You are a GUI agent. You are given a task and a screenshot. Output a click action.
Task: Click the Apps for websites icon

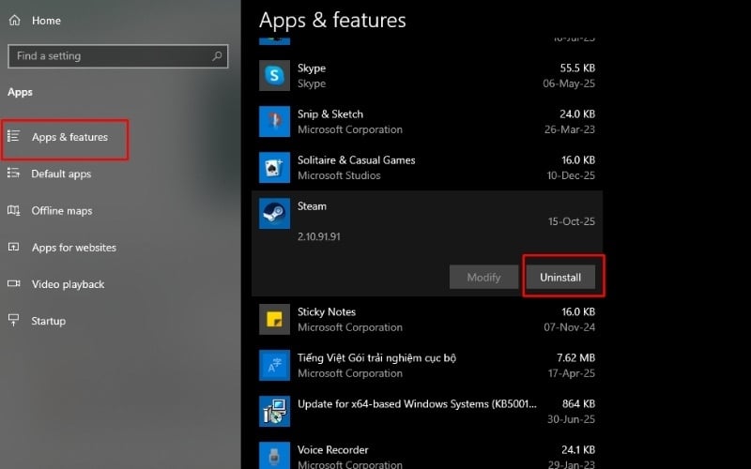(13, 247)
